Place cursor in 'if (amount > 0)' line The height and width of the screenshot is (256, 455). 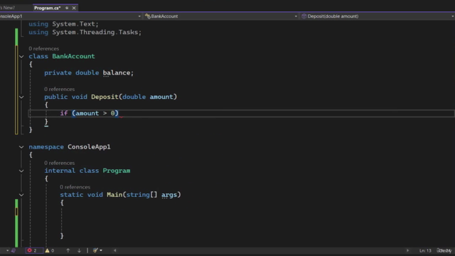(242, 113)
